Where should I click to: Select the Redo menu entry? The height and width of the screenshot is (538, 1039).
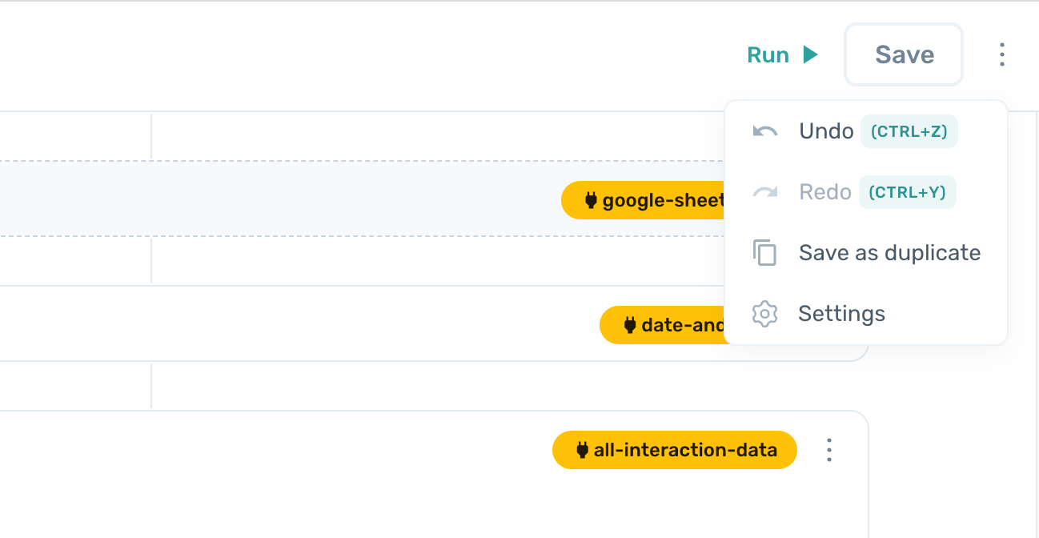[x=824, y=192]
